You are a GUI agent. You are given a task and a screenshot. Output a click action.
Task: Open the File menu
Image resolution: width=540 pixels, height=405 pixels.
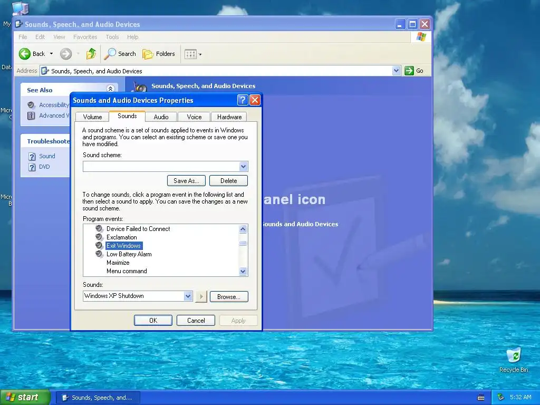(23, 37)
